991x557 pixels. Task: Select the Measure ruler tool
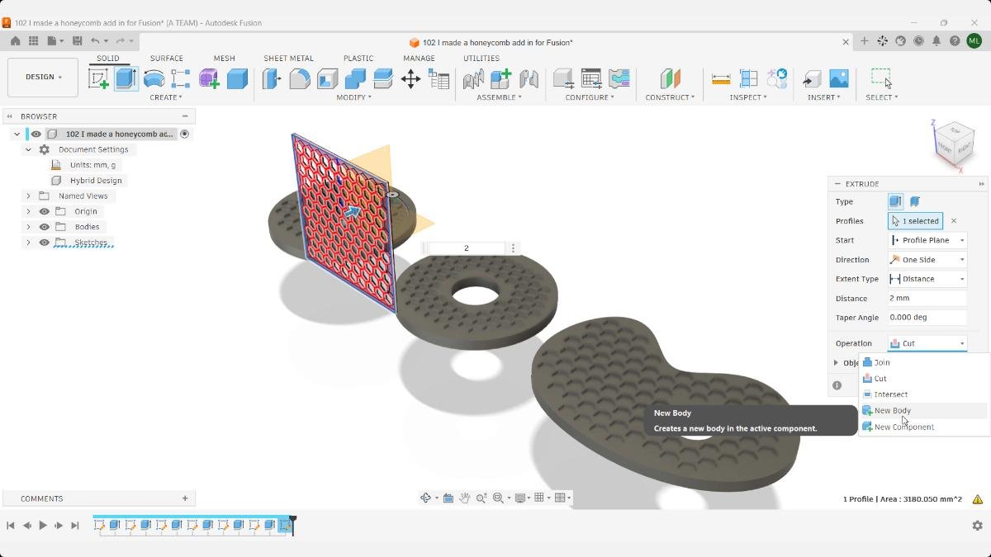tap(721, 78)
